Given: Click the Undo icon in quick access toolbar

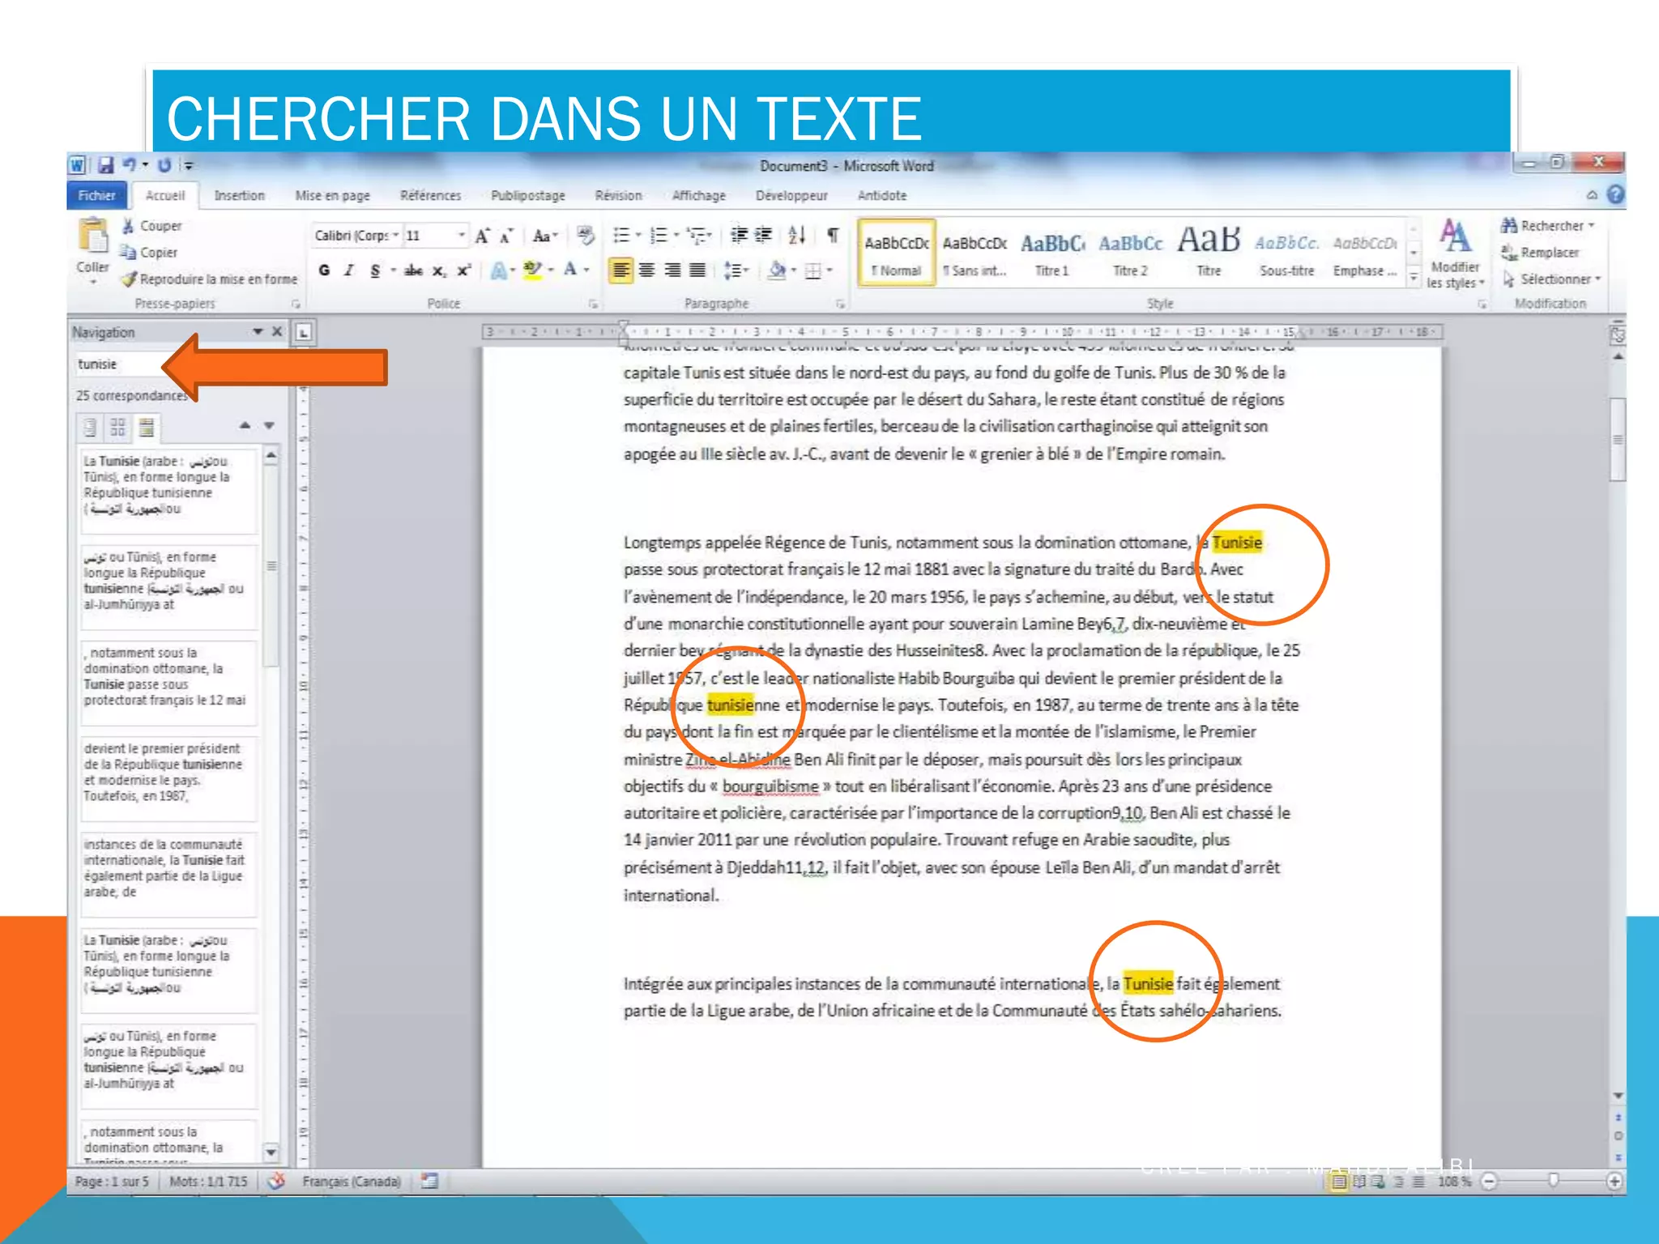Looking at the screenshot, I should coord(129,165).
